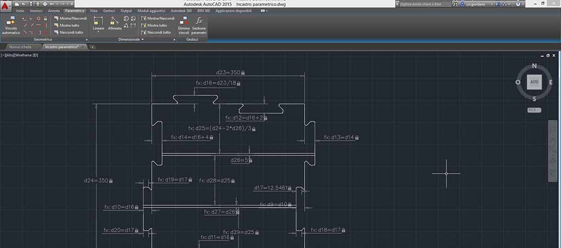Click the new tab plus button

coord(92,47)
